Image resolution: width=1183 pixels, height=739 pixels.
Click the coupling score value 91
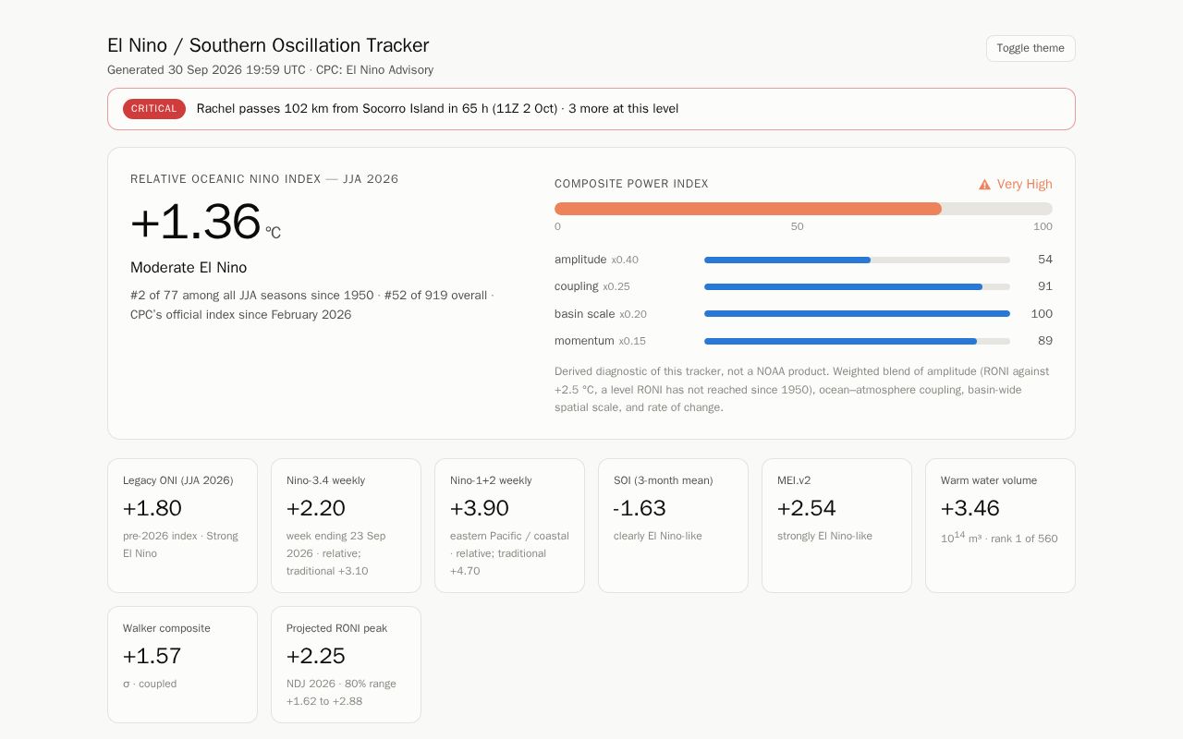pyautogui.click(x=1045, y=286)
